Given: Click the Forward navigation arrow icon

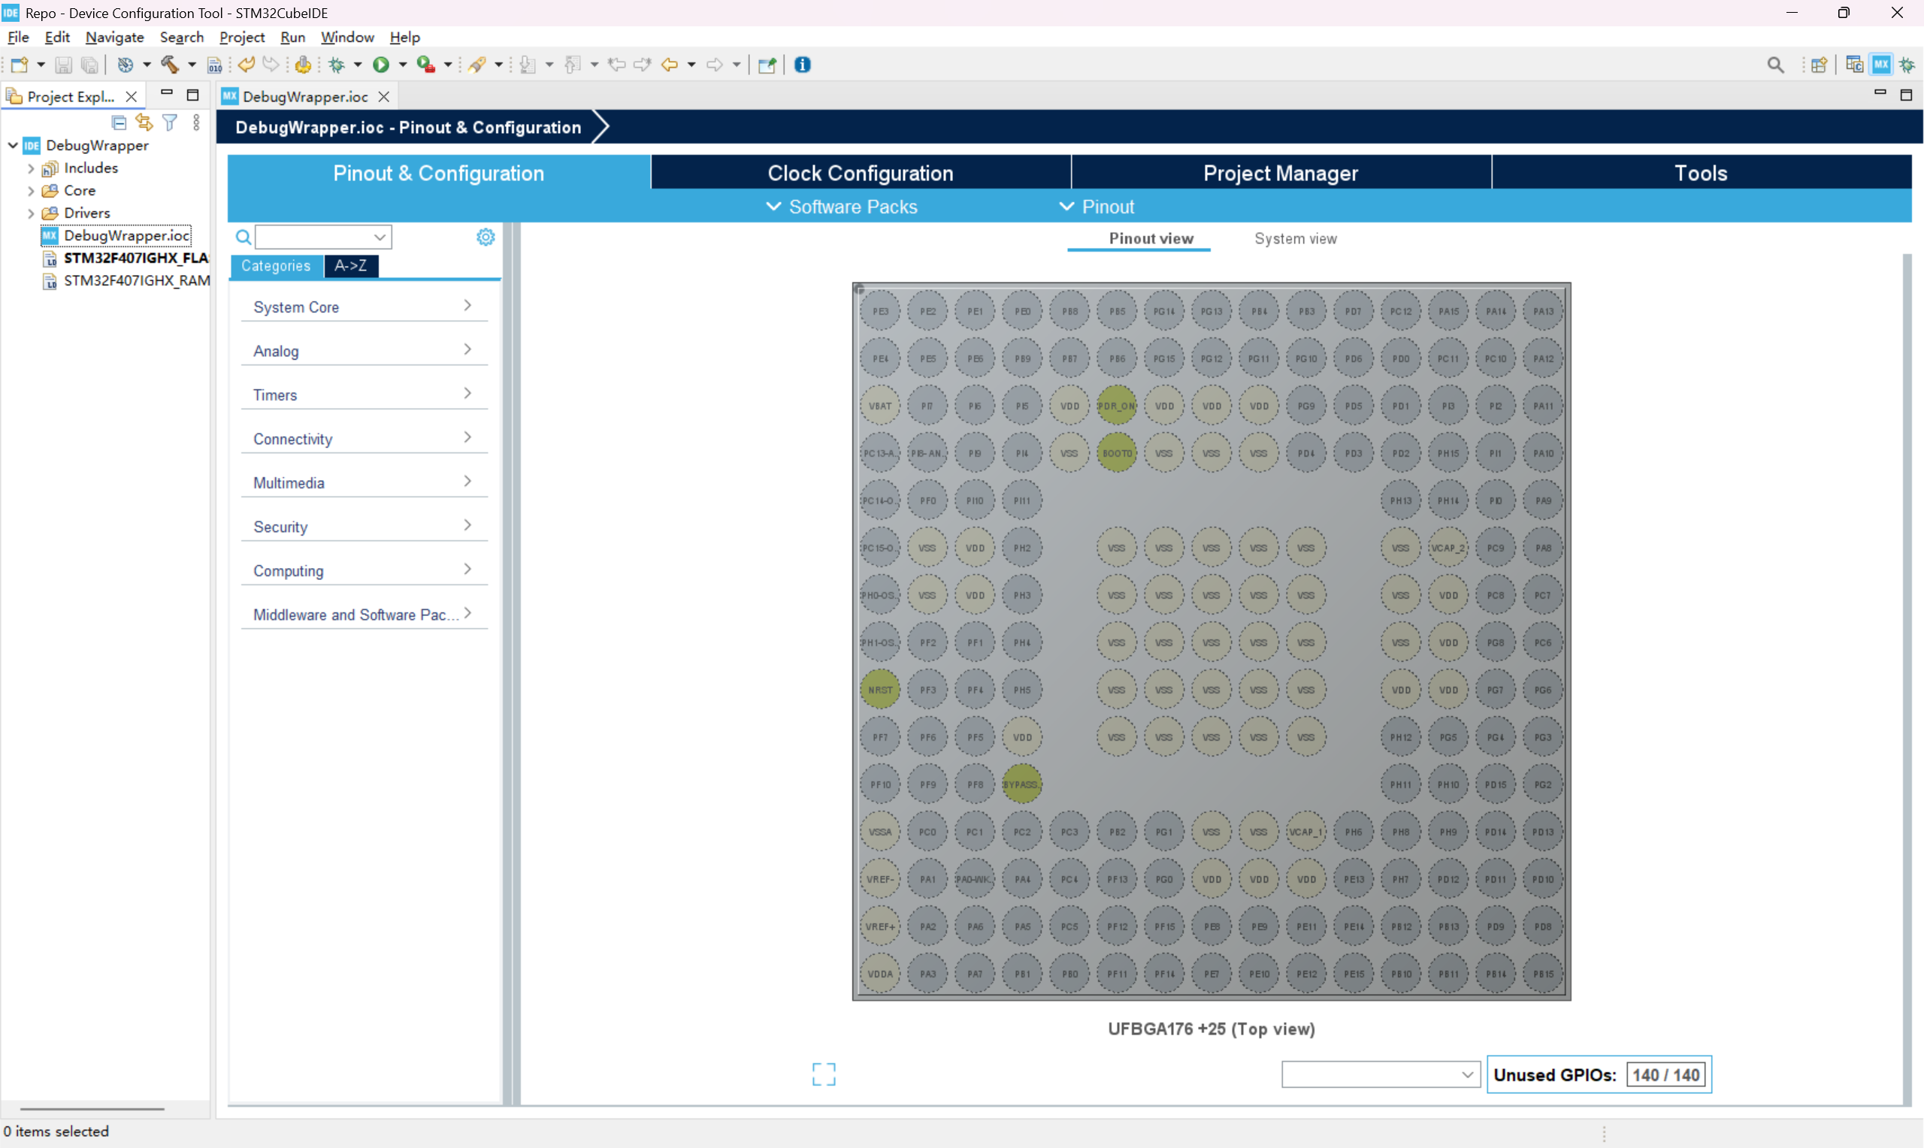Looking at the screenshot, I should tap(715, 65).
